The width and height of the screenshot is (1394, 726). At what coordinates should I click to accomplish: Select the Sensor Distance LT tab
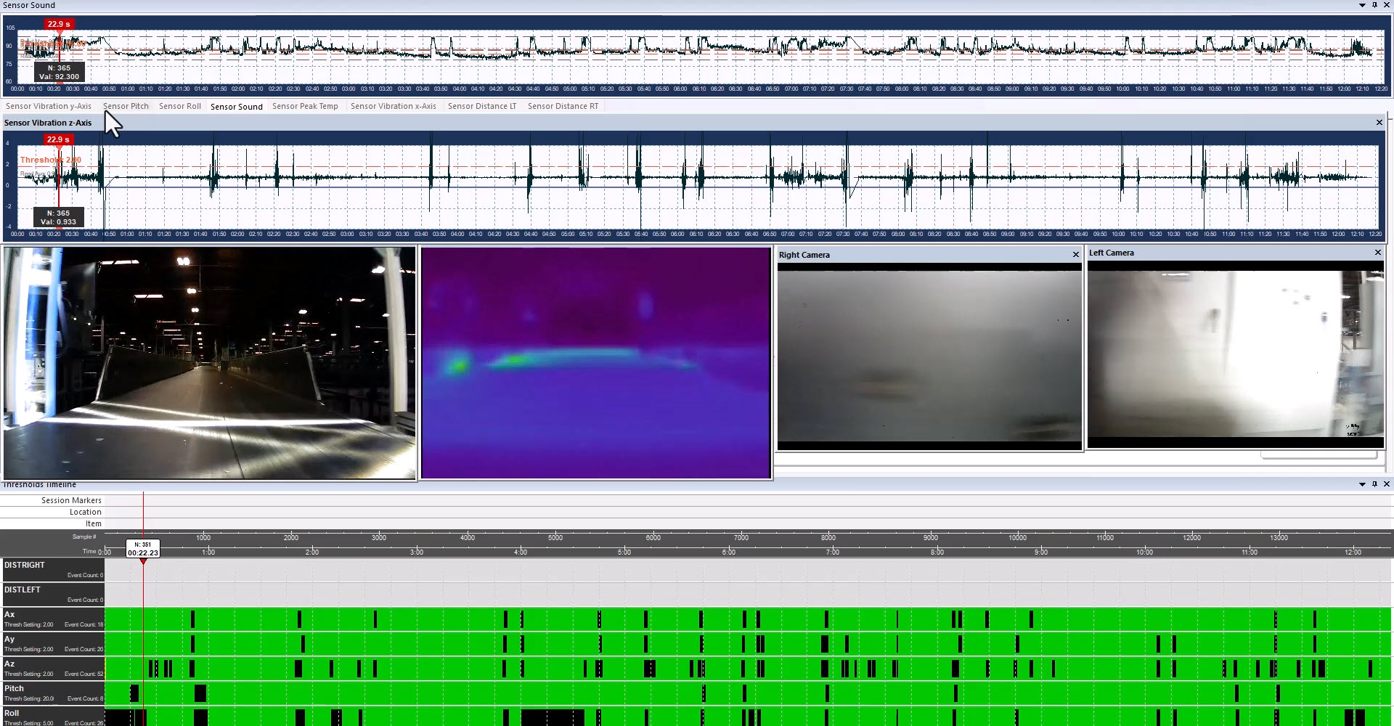pyautogui.click(x=481, y=106)
